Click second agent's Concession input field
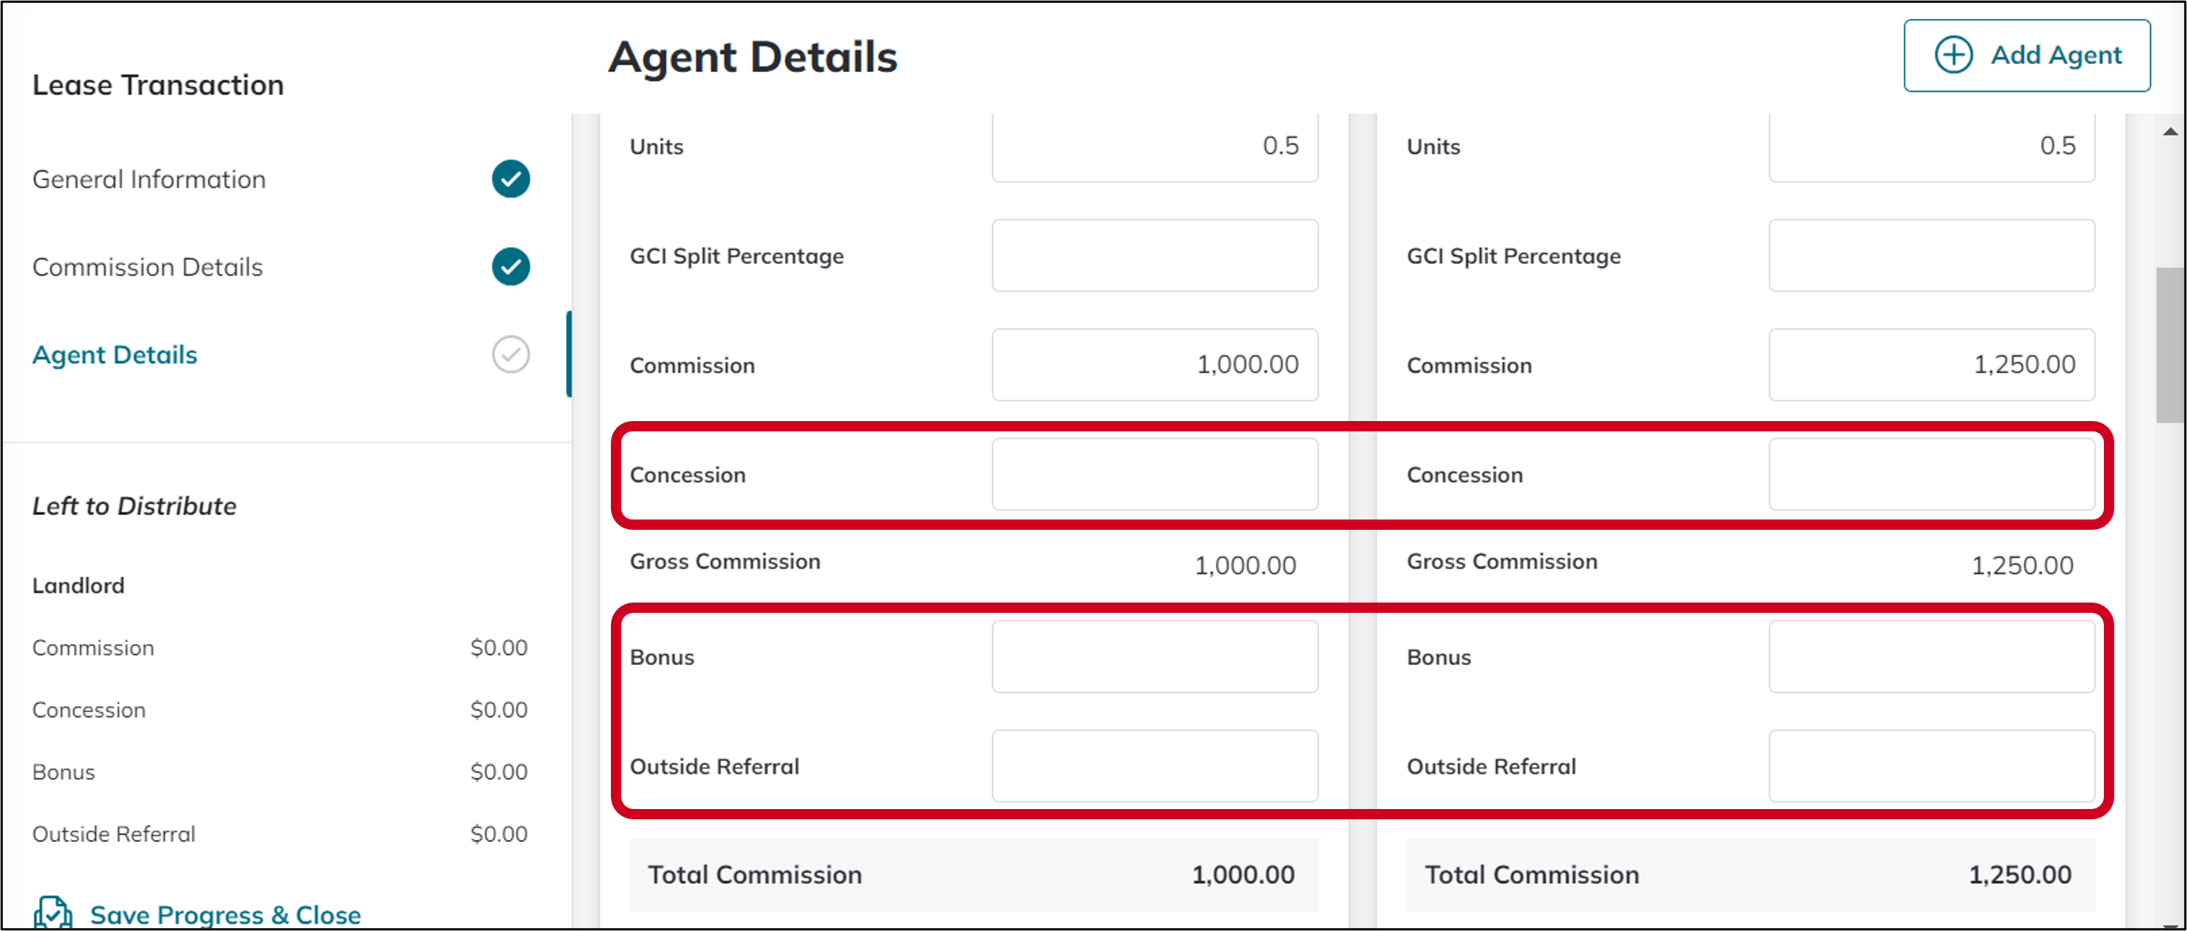The height and width of the screenshot is (931, 2187). [x=1931, y=475]
